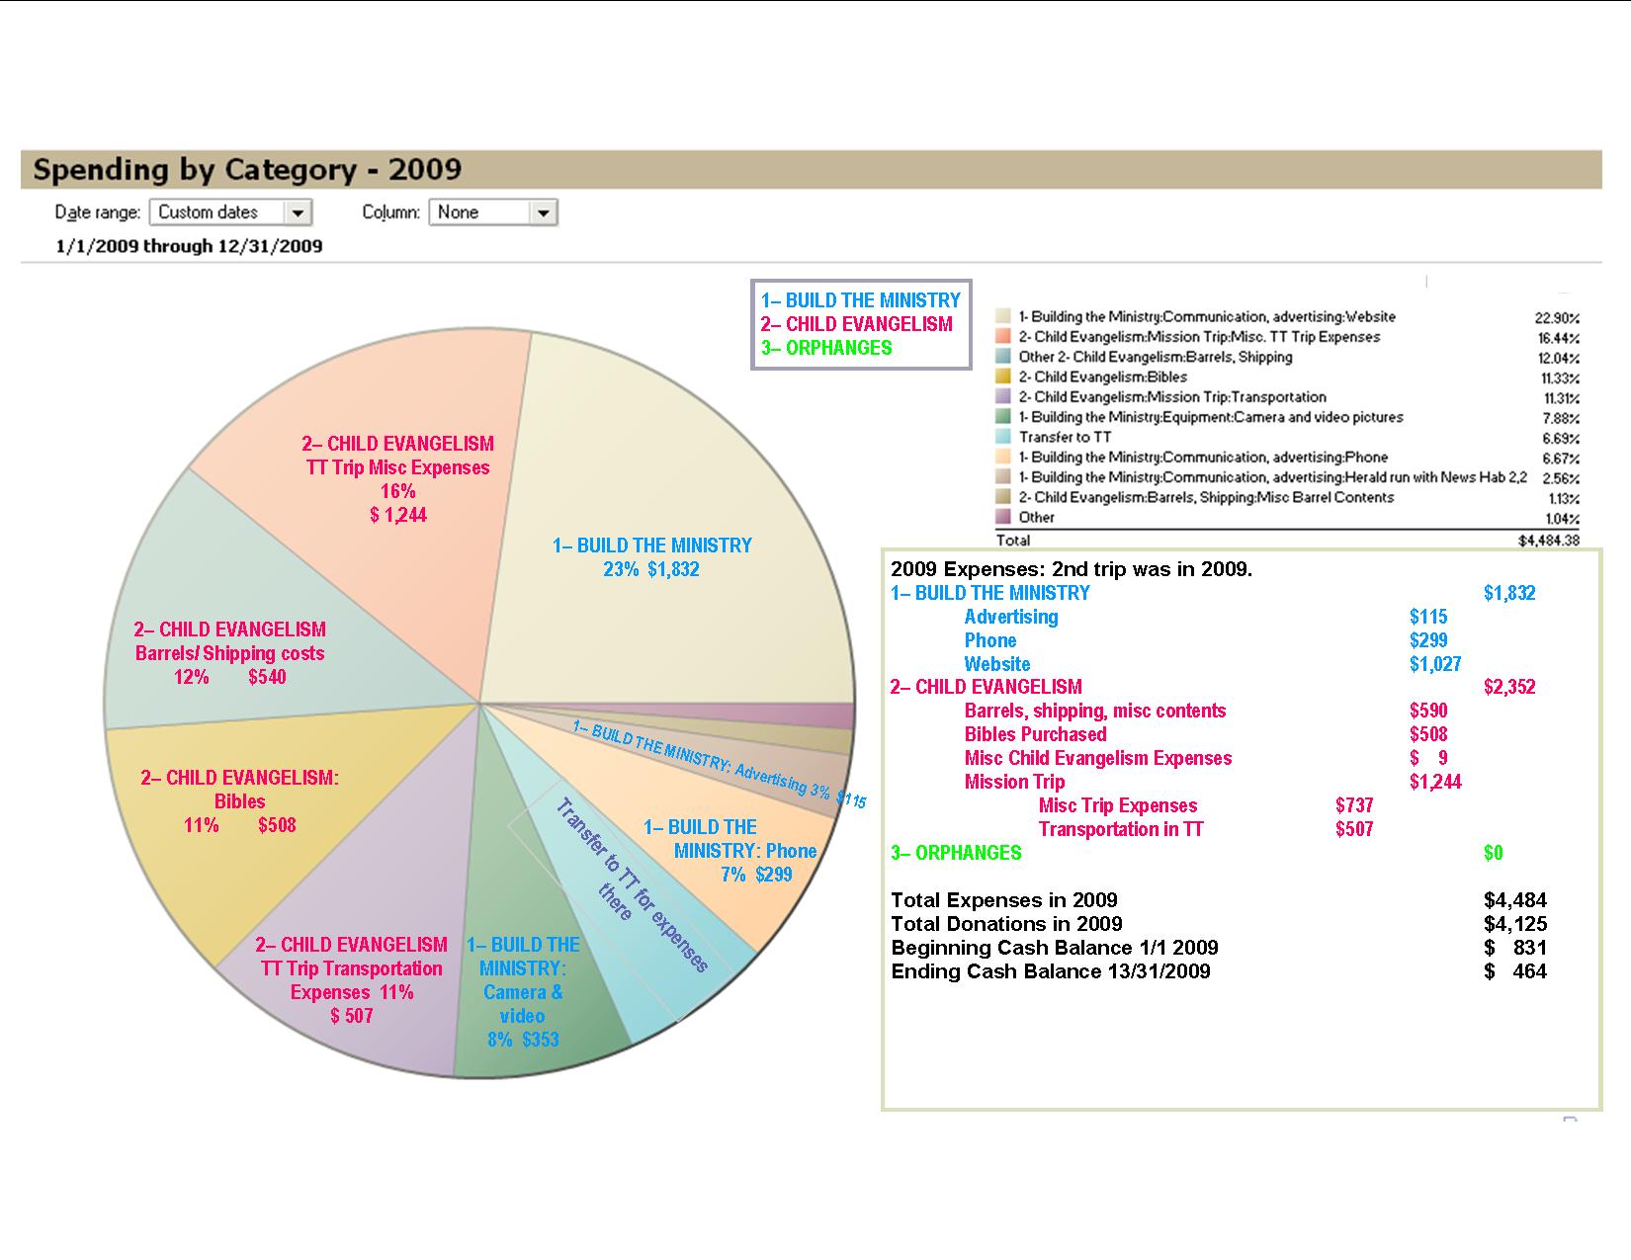Image resolution: width=1631 pixels, height=1260 pixels.
Task: Click the Barrels, Shipping legend swatch for 12.04%
Action: coord(1003,357)
